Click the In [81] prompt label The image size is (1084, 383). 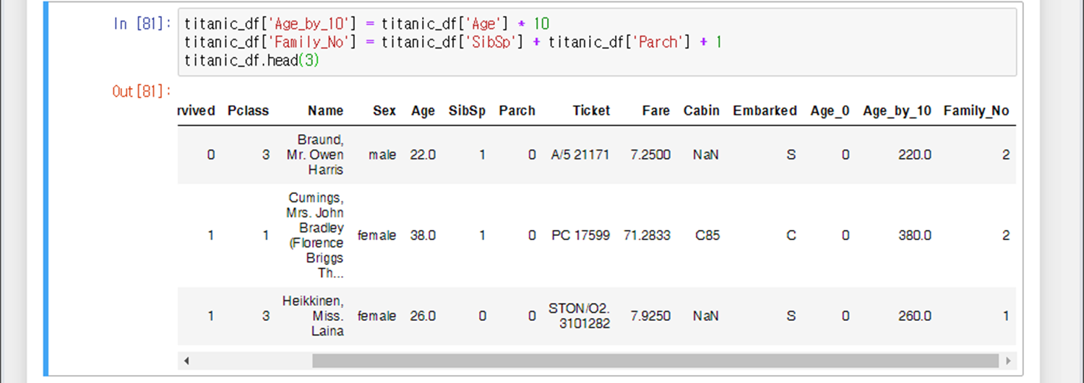coord(142,24)
